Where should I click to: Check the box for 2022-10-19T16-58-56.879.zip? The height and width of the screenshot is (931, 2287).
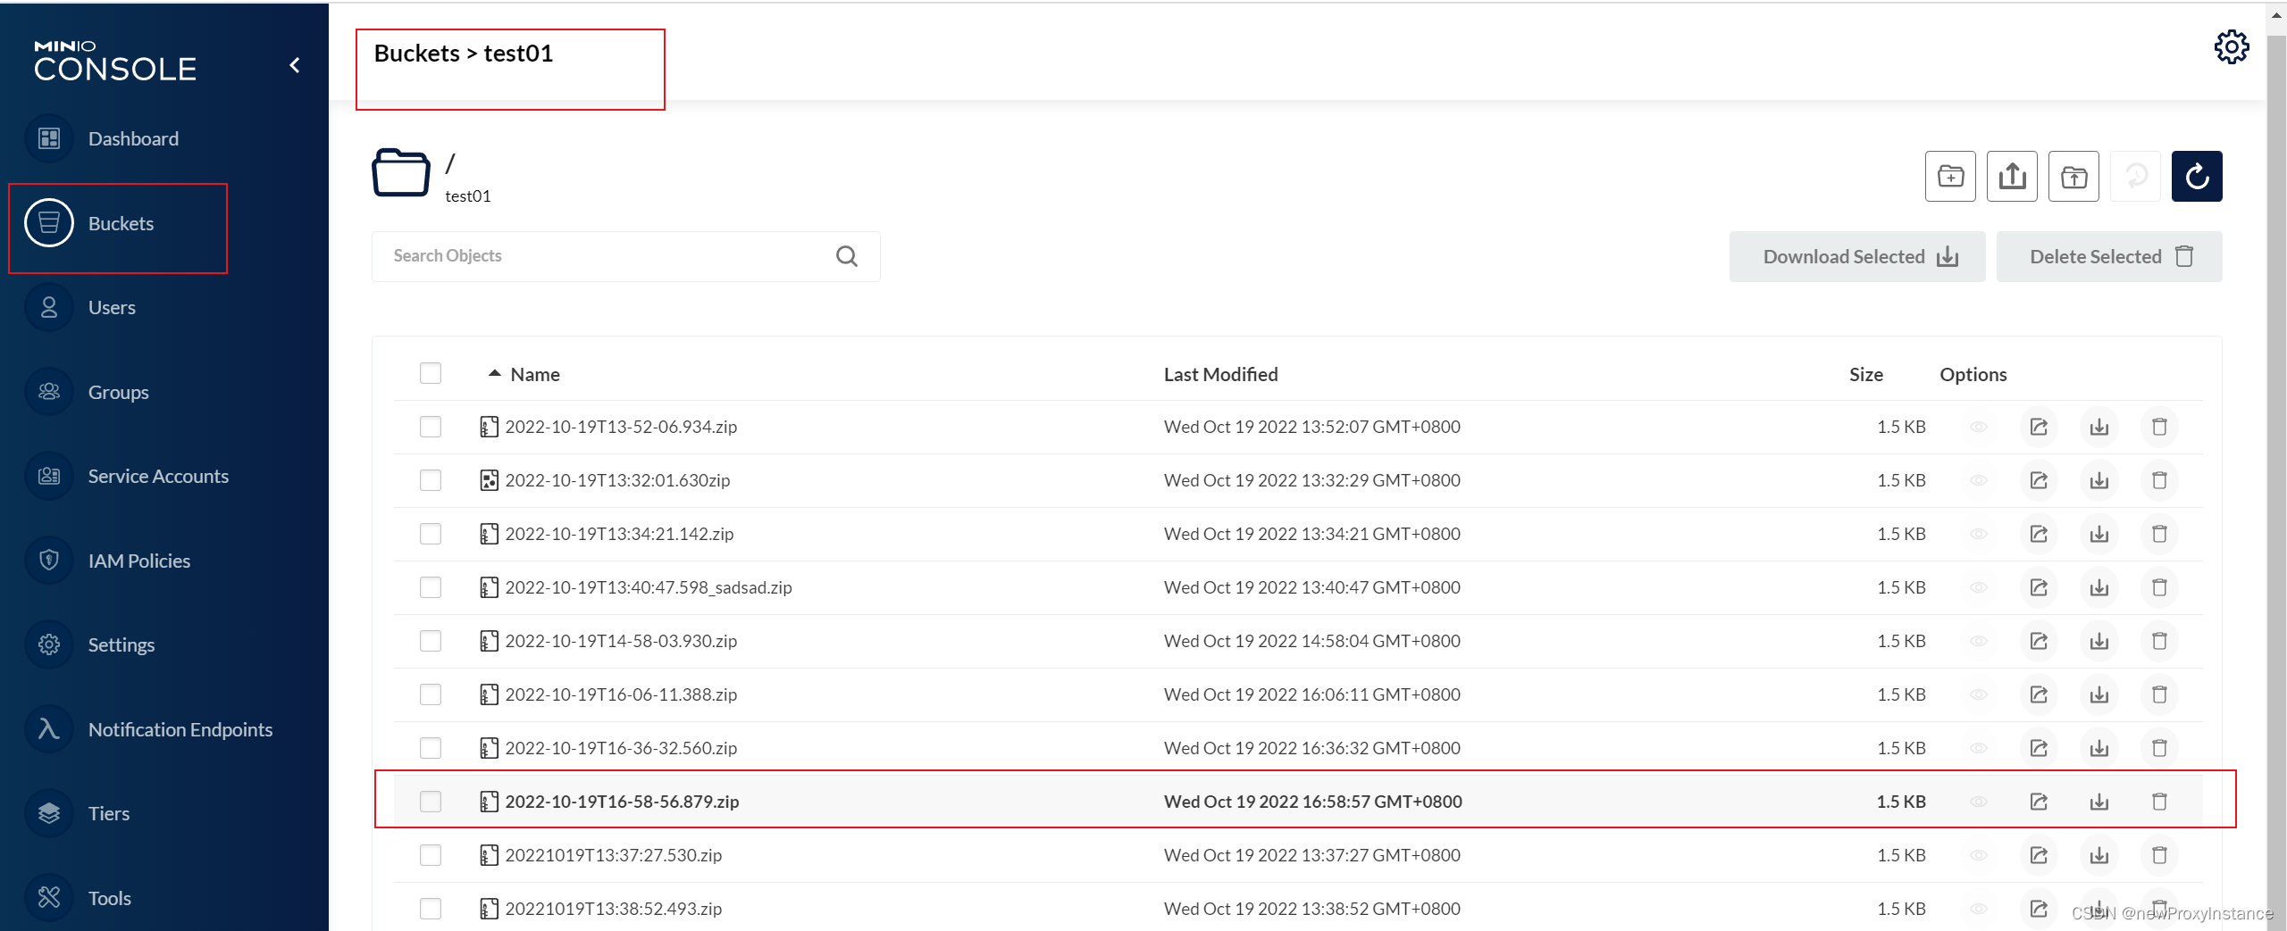[431, 802]
